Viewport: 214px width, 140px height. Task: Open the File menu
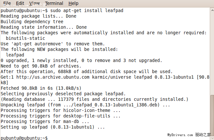7,3
